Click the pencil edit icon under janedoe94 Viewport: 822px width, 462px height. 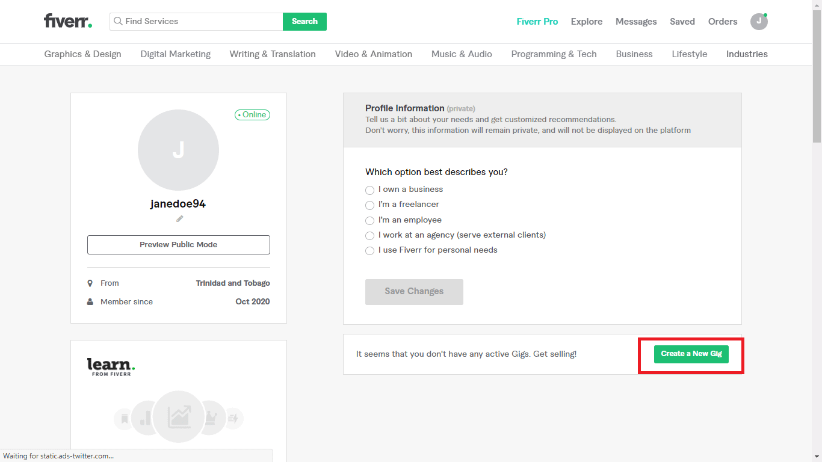[179, 219]
